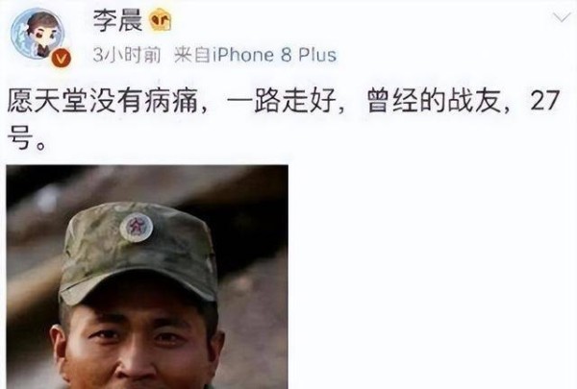The height and width of the screenshot is (389, 577).
Task: Click the 愿天堂没有病痛 phrase
Action: pyautogui.click(x=102, y=101)
